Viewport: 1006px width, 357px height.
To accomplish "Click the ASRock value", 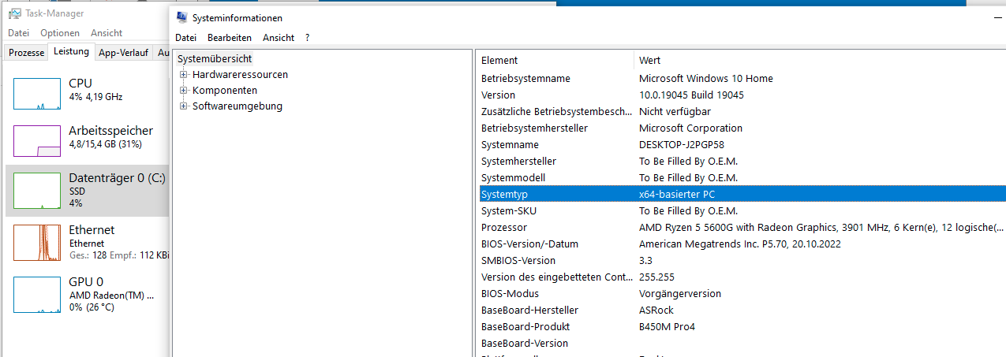I will (x=656, y=310).
